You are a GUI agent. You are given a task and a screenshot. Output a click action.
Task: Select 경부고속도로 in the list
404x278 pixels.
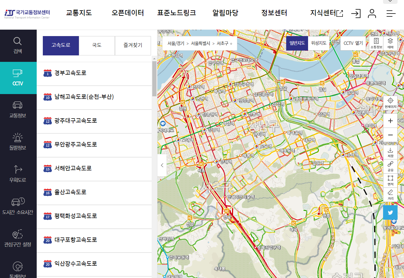tap(94, 73)
